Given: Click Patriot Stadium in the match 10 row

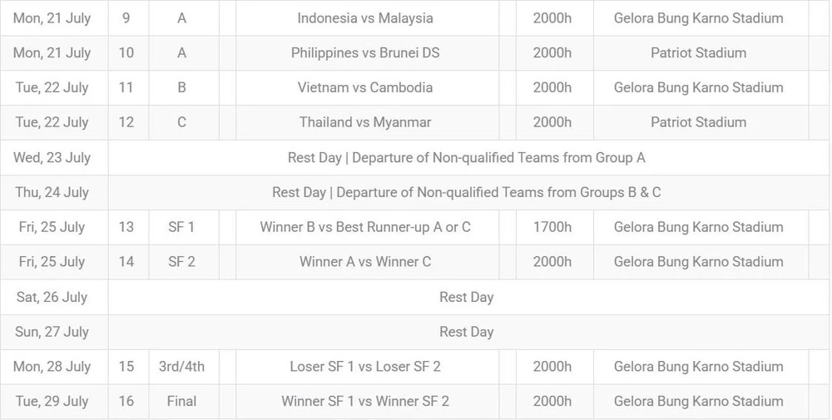Looking at the screenshot, I should 698,52.
